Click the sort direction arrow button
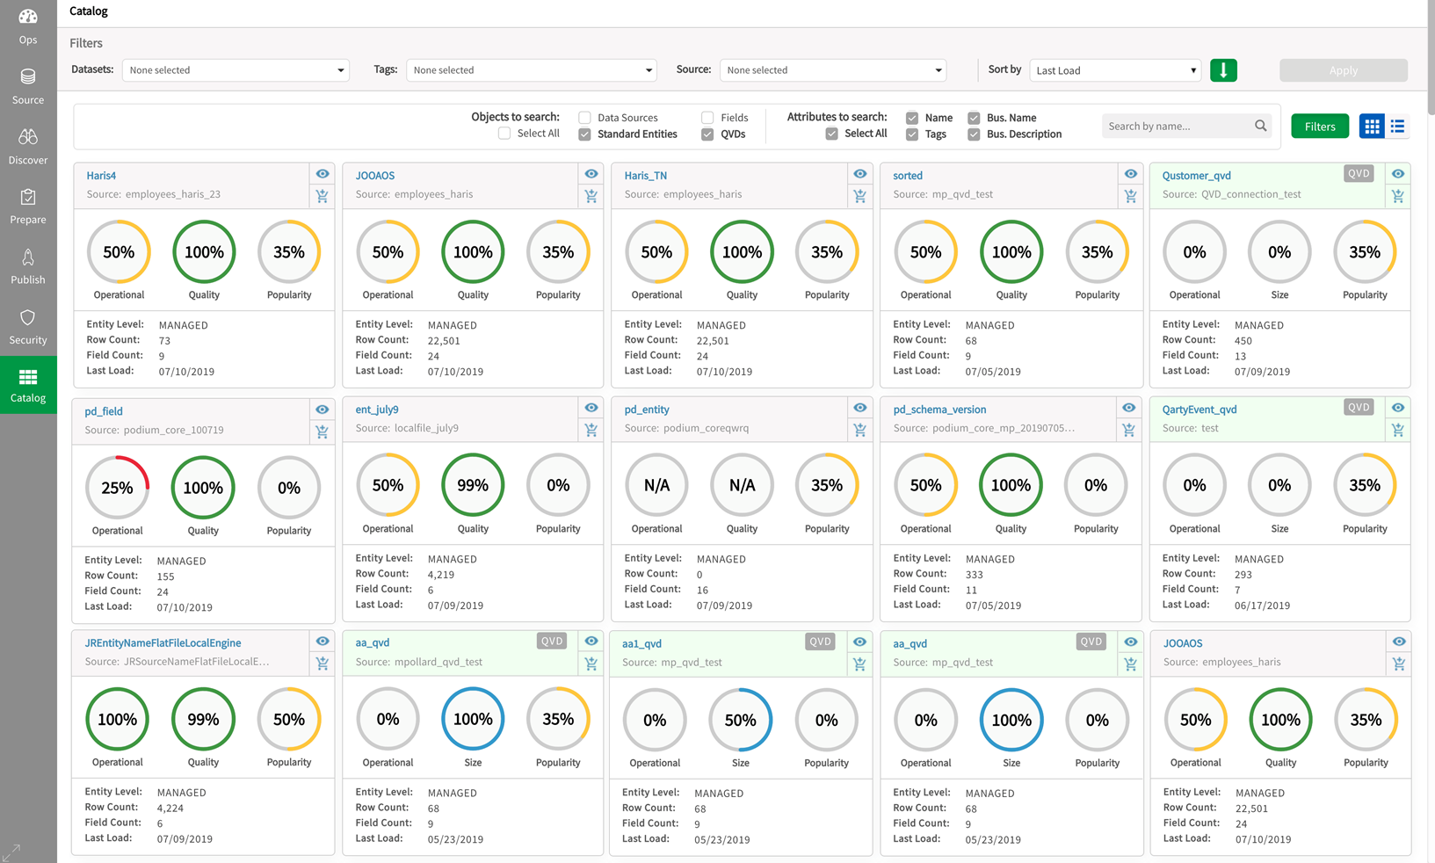The height and width of the screenshot is (863, 1435). point(1223,70)
